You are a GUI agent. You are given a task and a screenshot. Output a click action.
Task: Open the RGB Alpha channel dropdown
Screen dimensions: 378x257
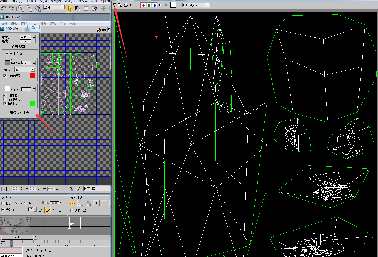point(206,5)
